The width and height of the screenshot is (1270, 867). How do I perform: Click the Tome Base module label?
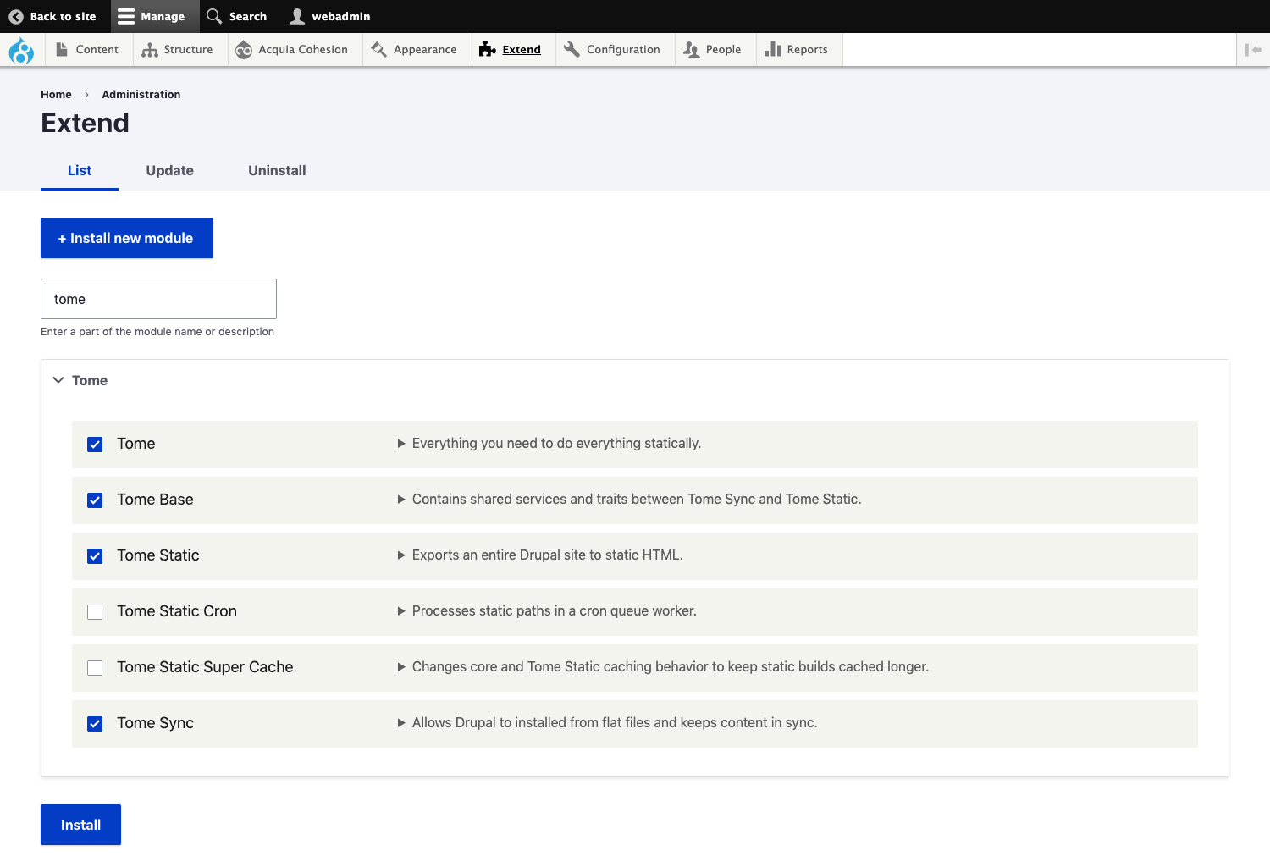155,500
